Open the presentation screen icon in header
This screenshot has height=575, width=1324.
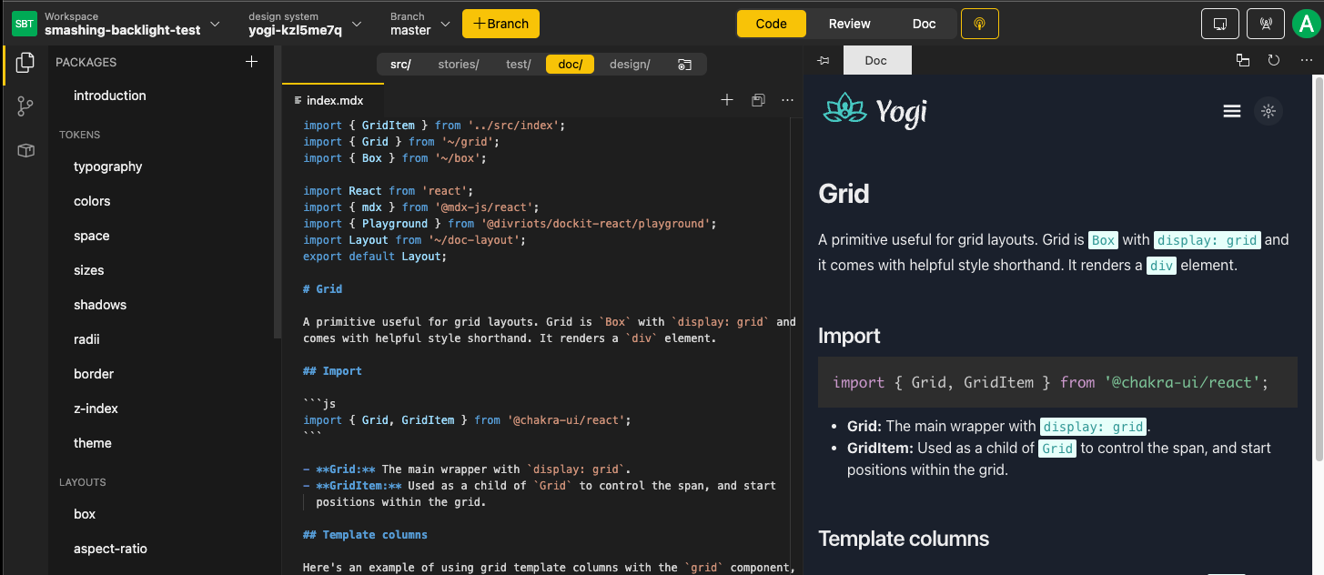tap(1220, 24)
